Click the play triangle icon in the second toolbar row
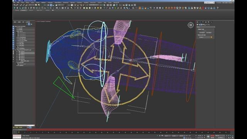 (x=154, y=8)
